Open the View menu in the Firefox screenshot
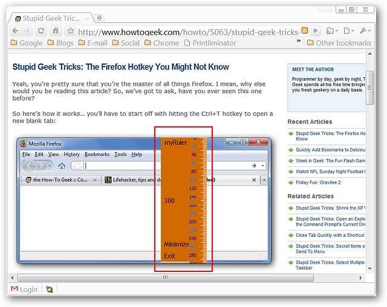Screen dimensions: 387x307 click(x=53, y=155)
